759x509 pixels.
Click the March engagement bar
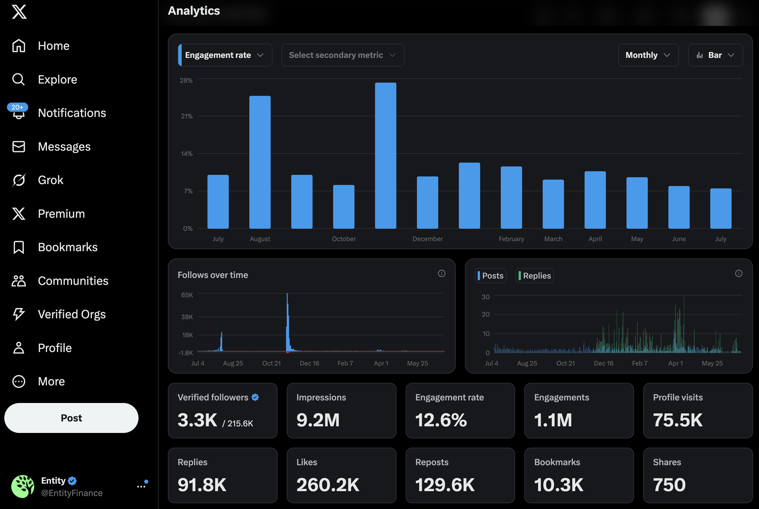click(x=553, y=204)
